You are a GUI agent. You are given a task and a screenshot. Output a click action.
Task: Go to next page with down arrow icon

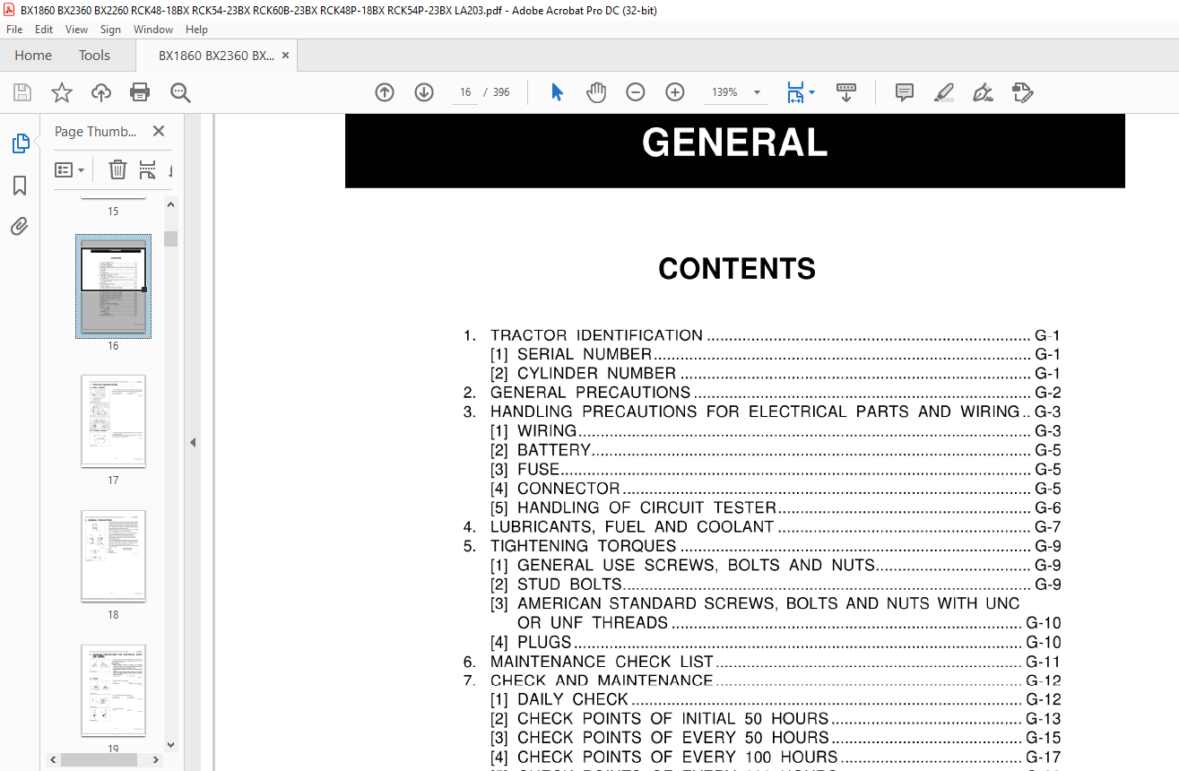(424, 92)
